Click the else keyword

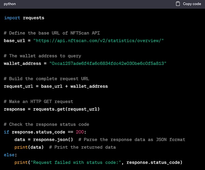click(9, 155)
